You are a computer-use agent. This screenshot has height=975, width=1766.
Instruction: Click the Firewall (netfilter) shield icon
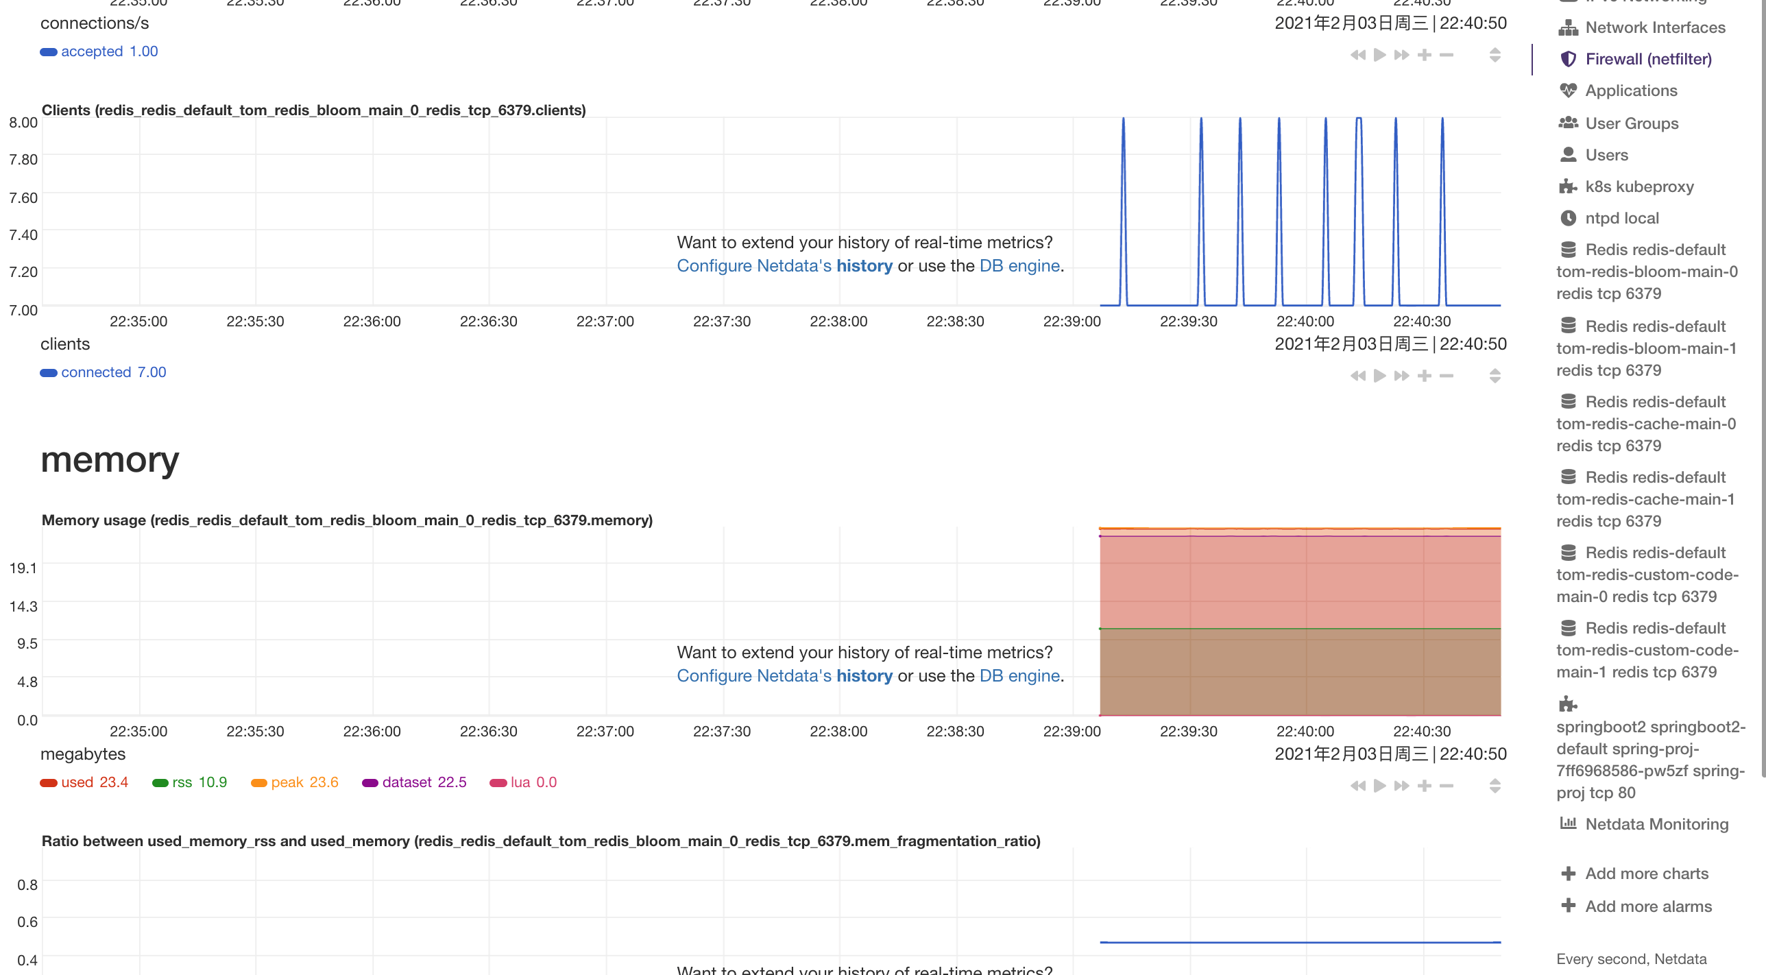(x=1570, y=59)
